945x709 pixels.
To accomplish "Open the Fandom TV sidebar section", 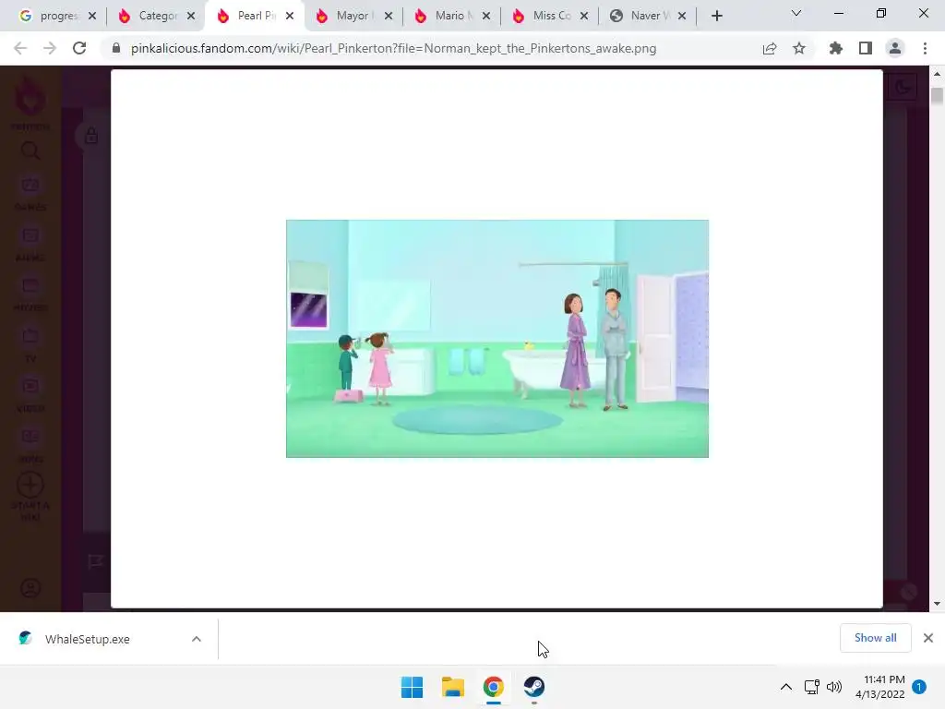I will pos(30,345).
